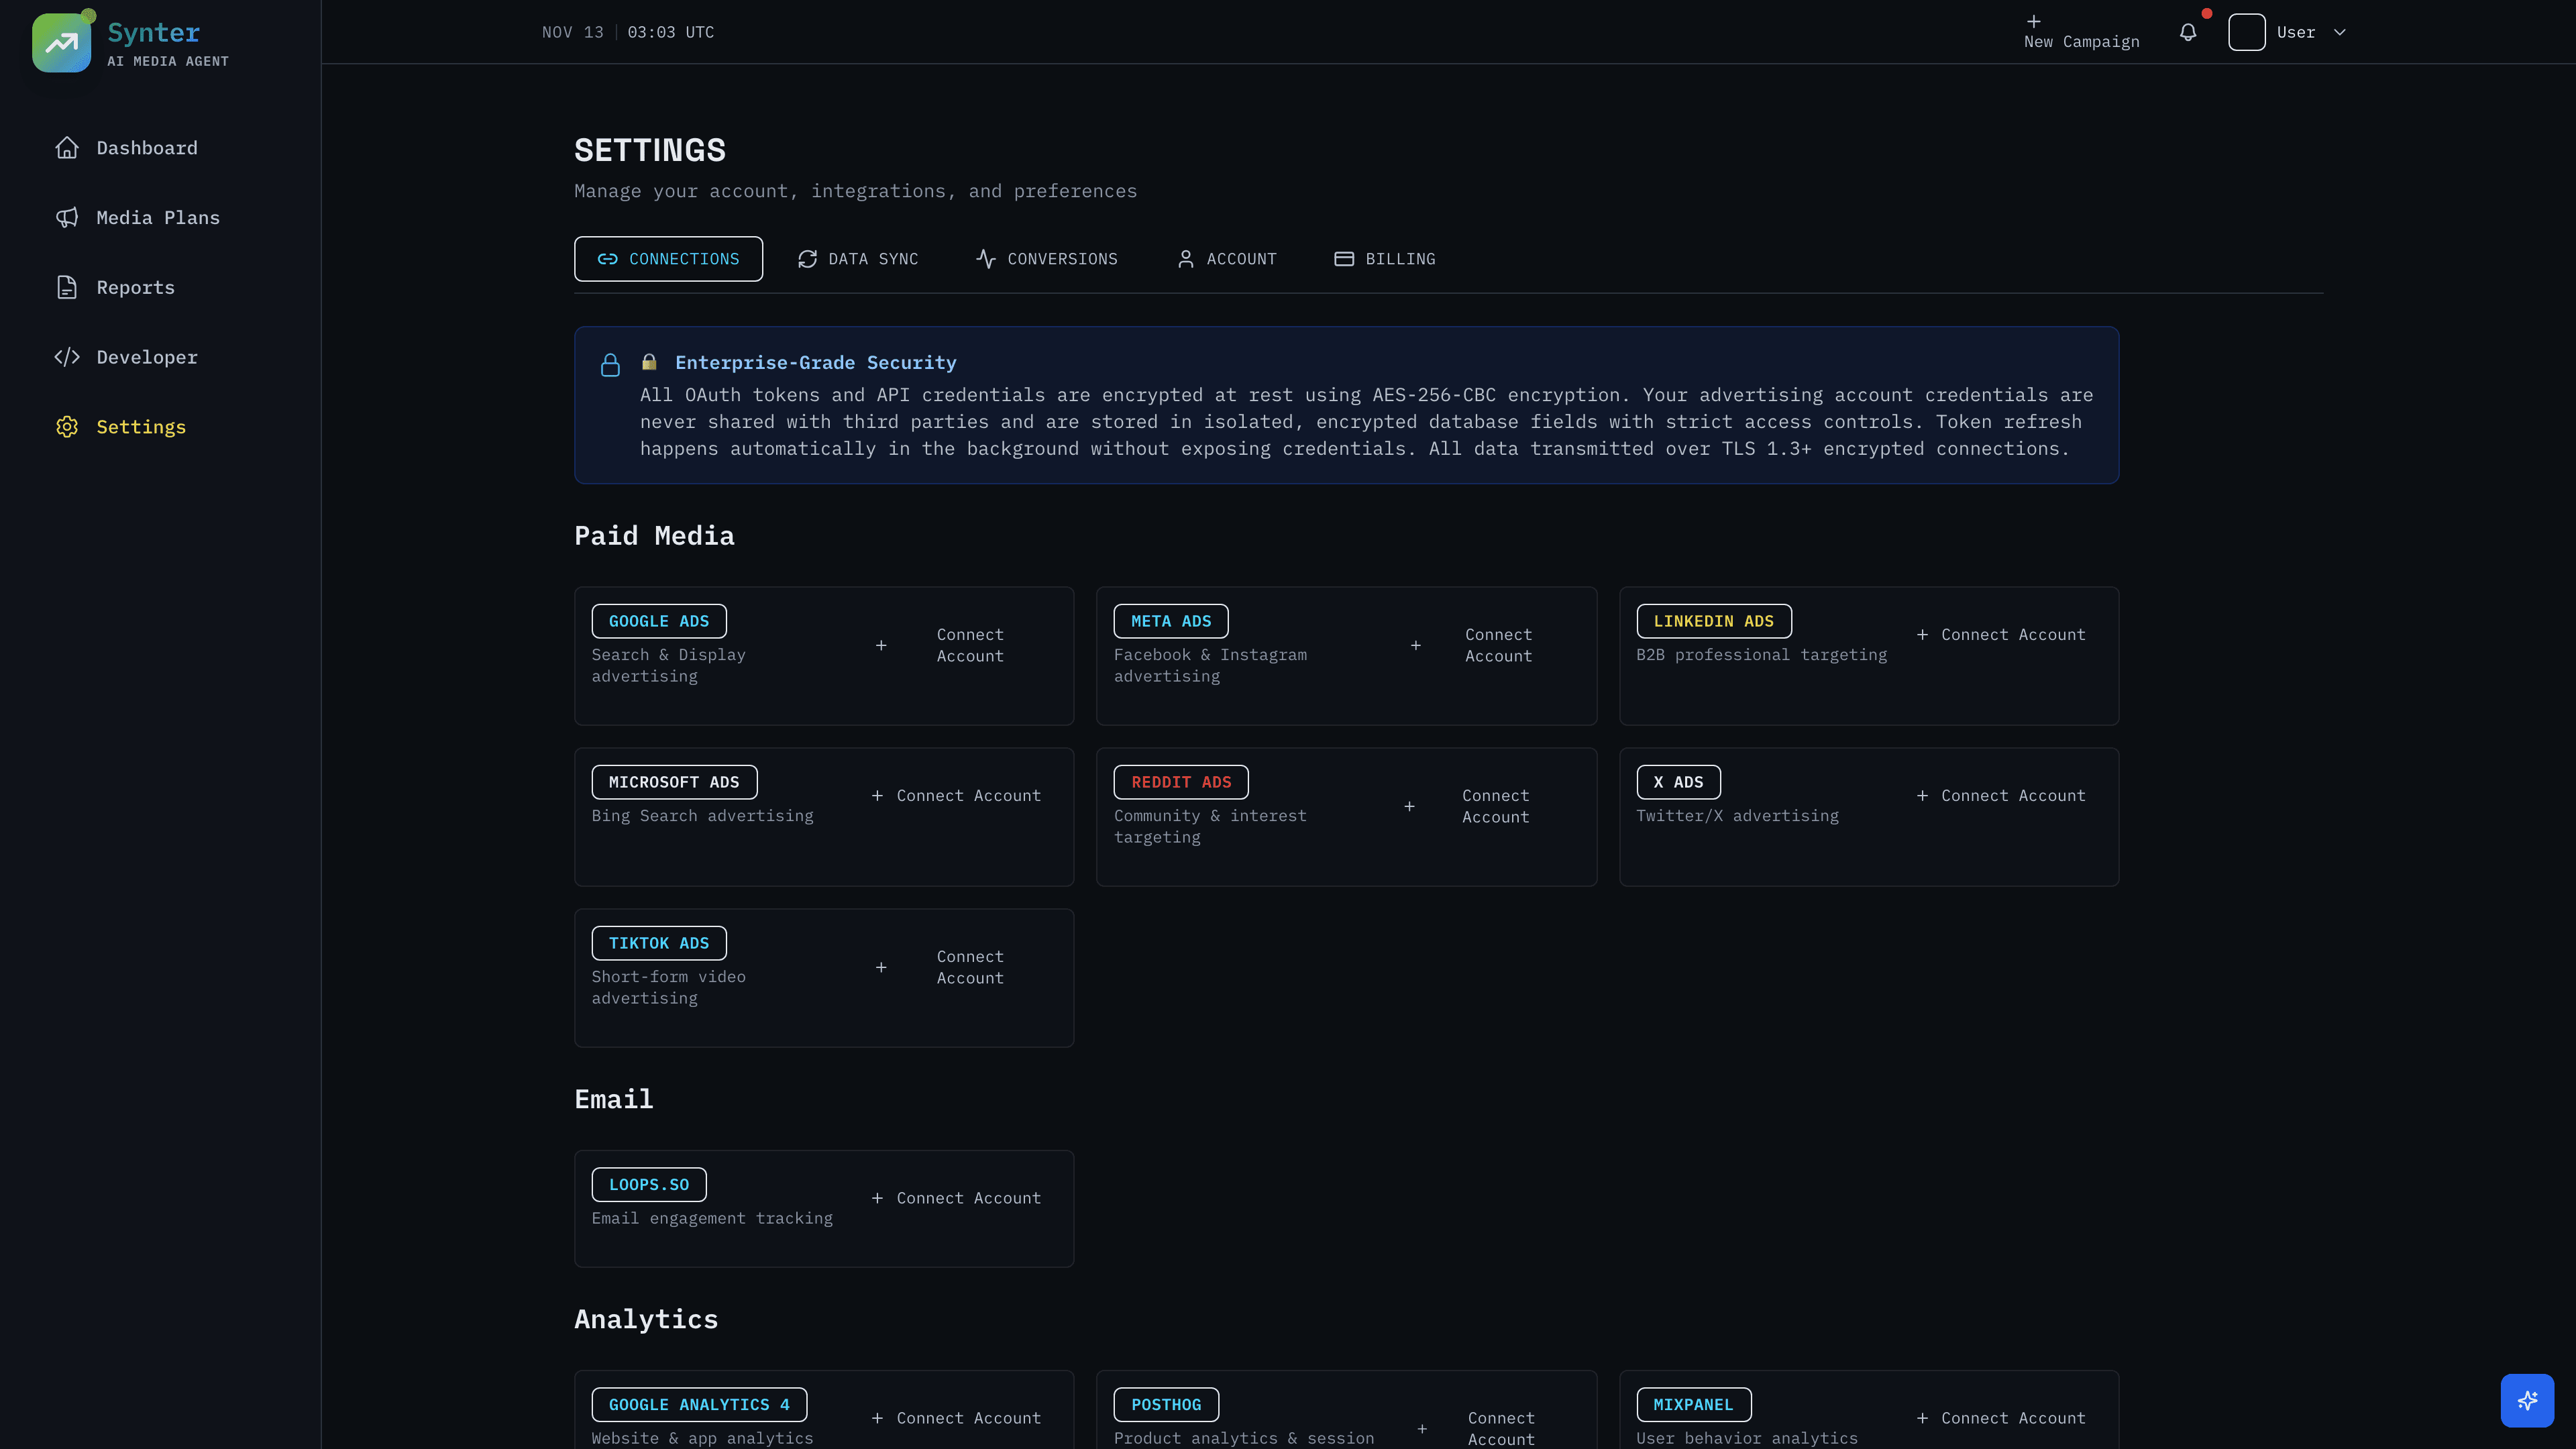Click the Synter logo icon
Screen dimensions: 2576x1449
point(61,42)
